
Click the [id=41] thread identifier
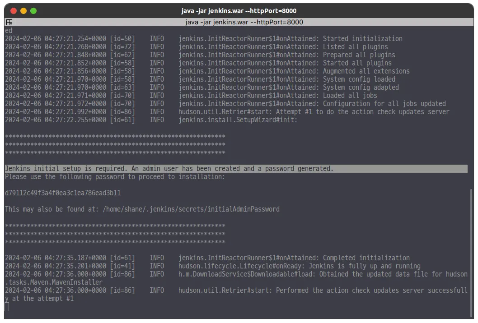click(122, 266)
